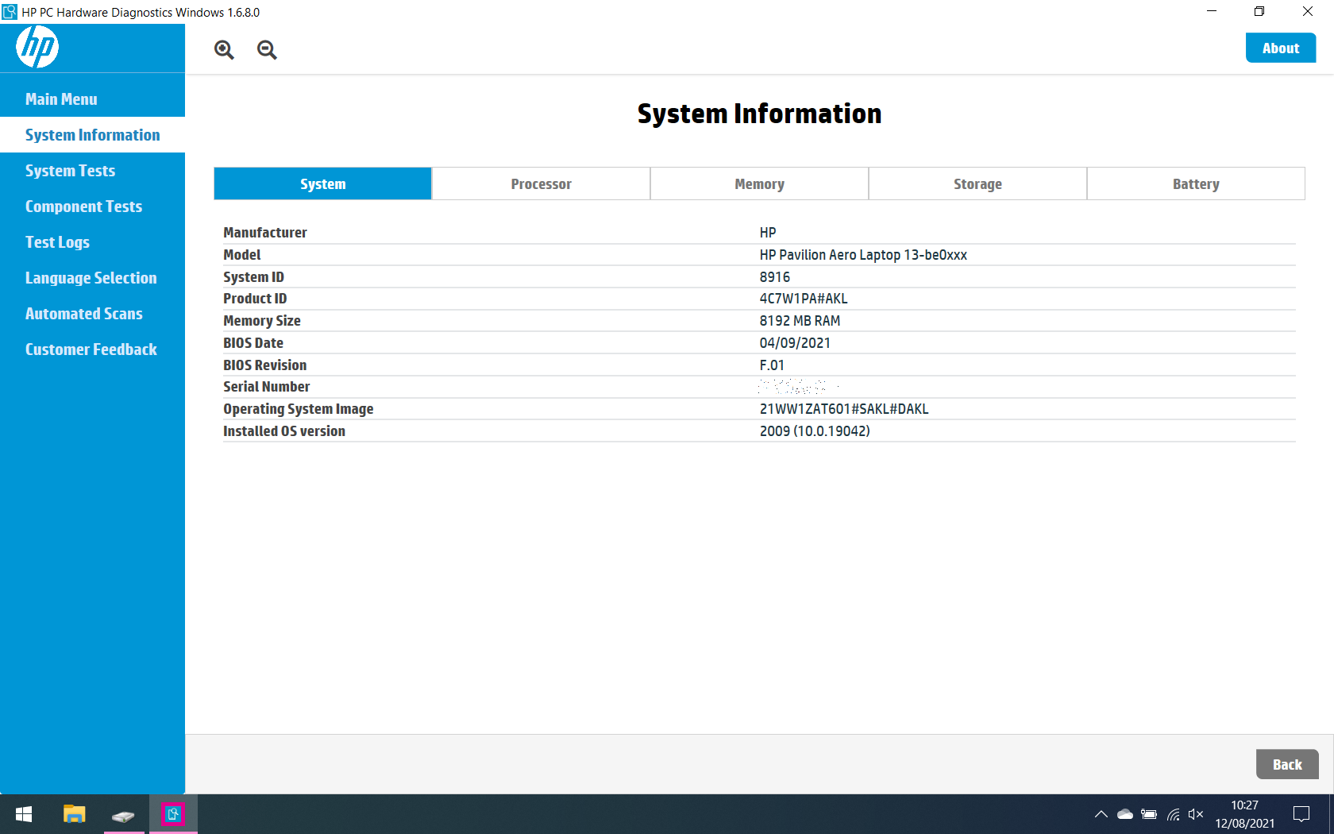
Task: Open the About dialog
Action: 1281,48
